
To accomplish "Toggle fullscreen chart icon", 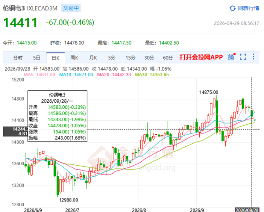I will pos(243,57).
